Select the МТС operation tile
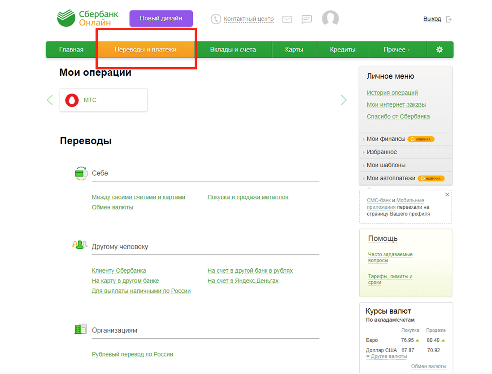This screenshot has height=374, width=492. (103, 100)
